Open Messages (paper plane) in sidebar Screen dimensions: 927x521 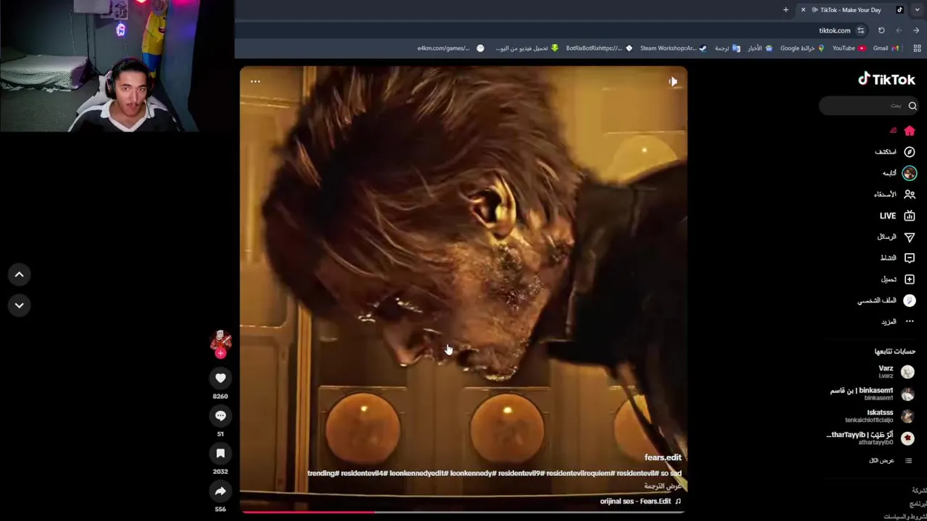(896, 237)
